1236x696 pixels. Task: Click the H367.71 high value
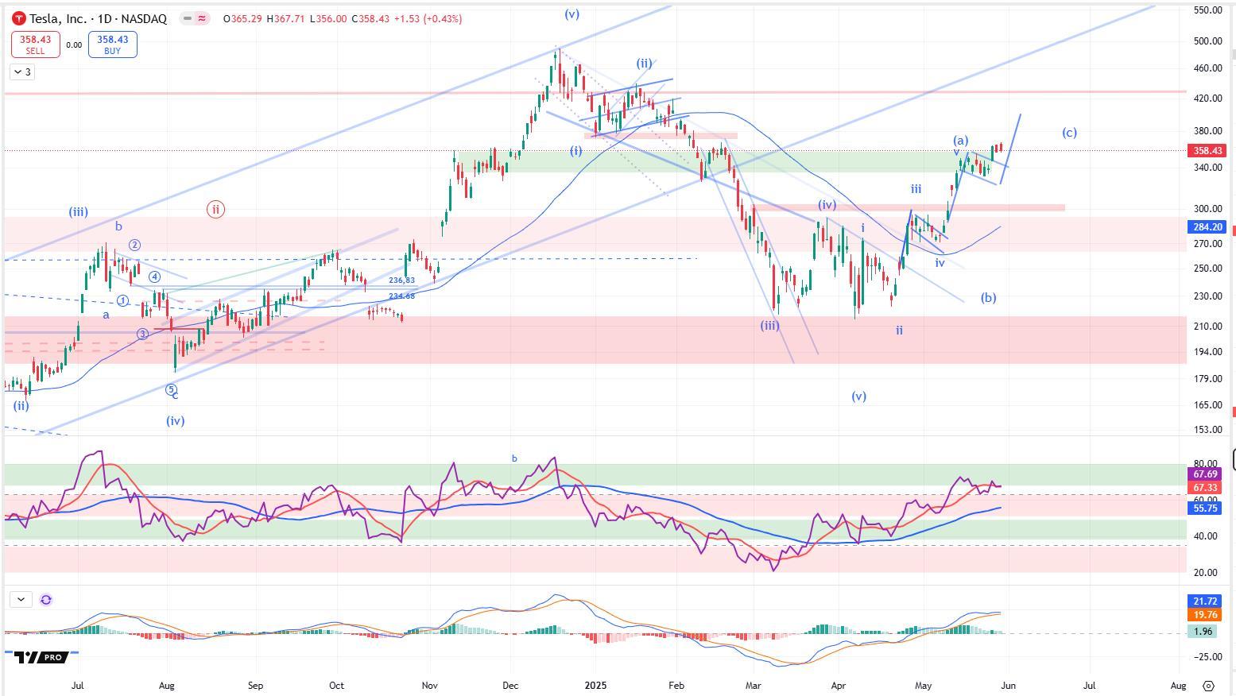click(x=285, y=18)
